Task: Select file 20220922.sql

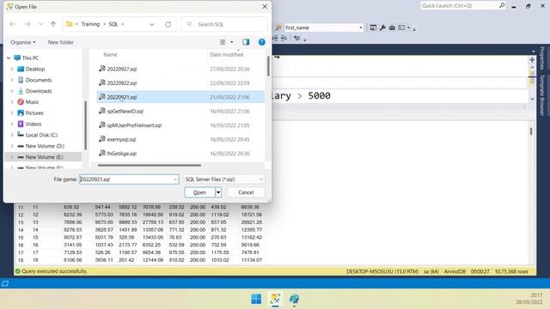Action: [180, 83]
